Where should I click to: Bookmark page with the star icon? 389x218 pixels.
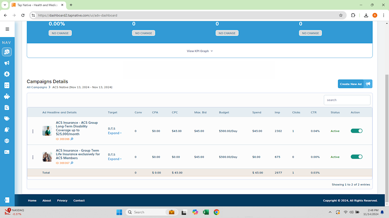[341, 16]
